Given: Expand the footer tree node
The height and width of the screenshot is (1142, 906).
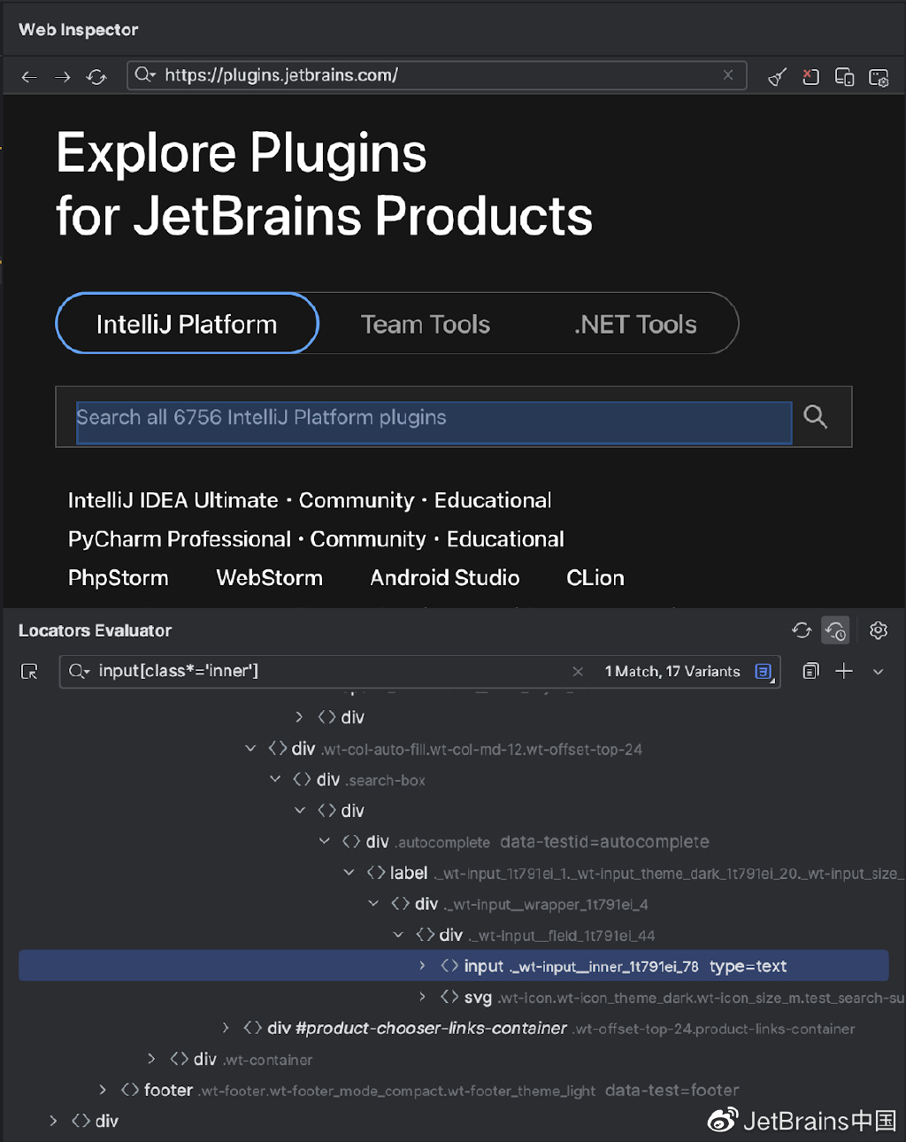Looking at the screenshot, I should pyautogui.click(x=103, y=1090).
